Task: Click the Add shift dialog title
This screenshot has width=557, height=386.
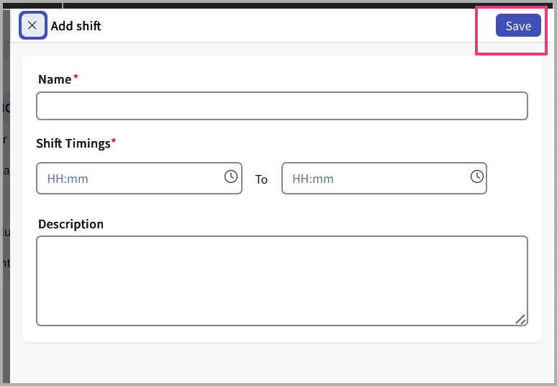Action: [x=76, y=27]
